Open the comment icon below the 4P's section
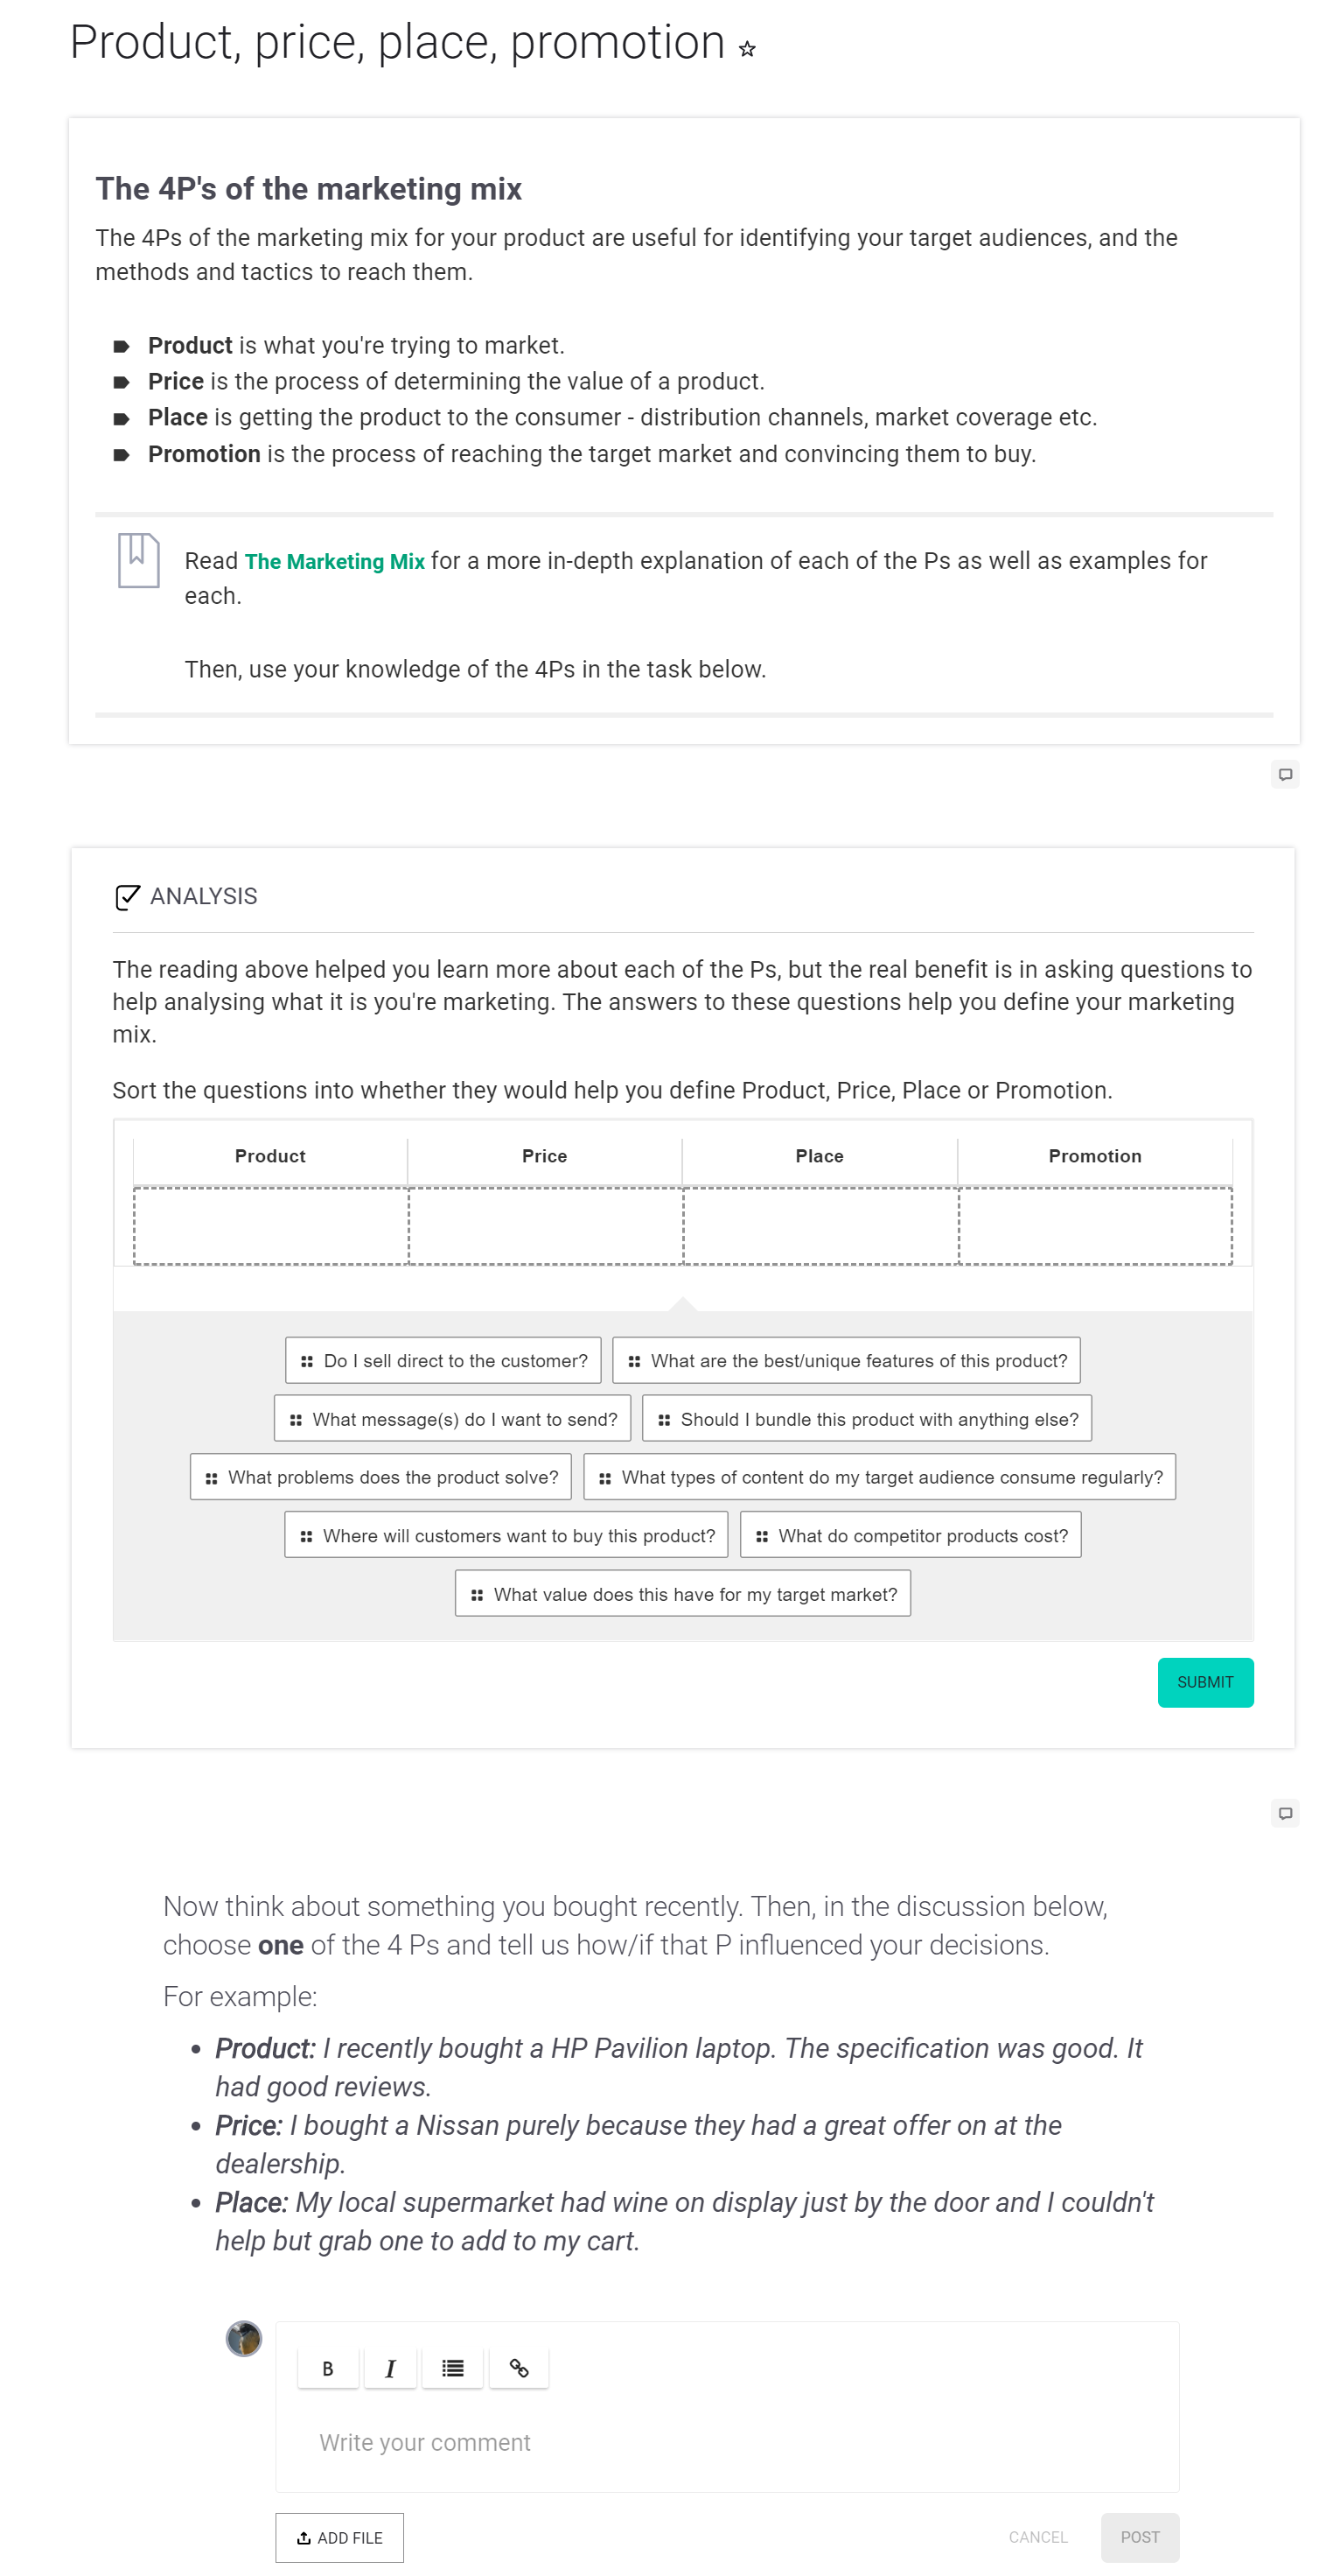Viewport: 1326px width, 2576px height. [1285, 774]
